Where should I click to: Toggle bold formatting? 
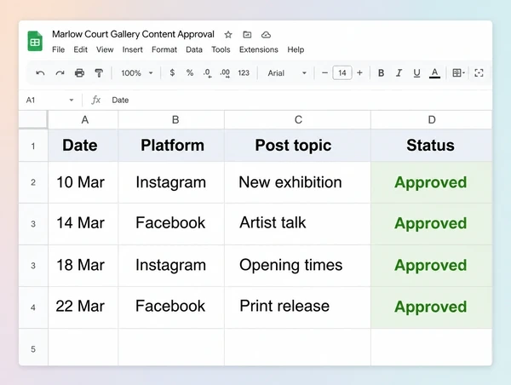[381, 73]
